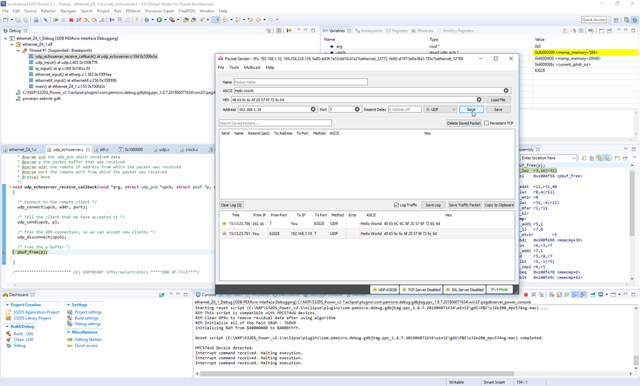Clear the HEX field using its X icon
Image resolution: width=640 pixels, height=386 pixels.
[x=479, y=100]
